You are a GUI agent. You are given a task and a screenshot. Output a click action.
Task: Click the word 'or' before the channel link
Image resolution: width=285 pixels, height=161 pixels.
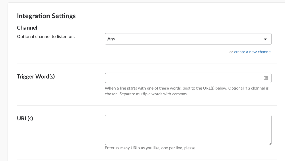point(231,52)
